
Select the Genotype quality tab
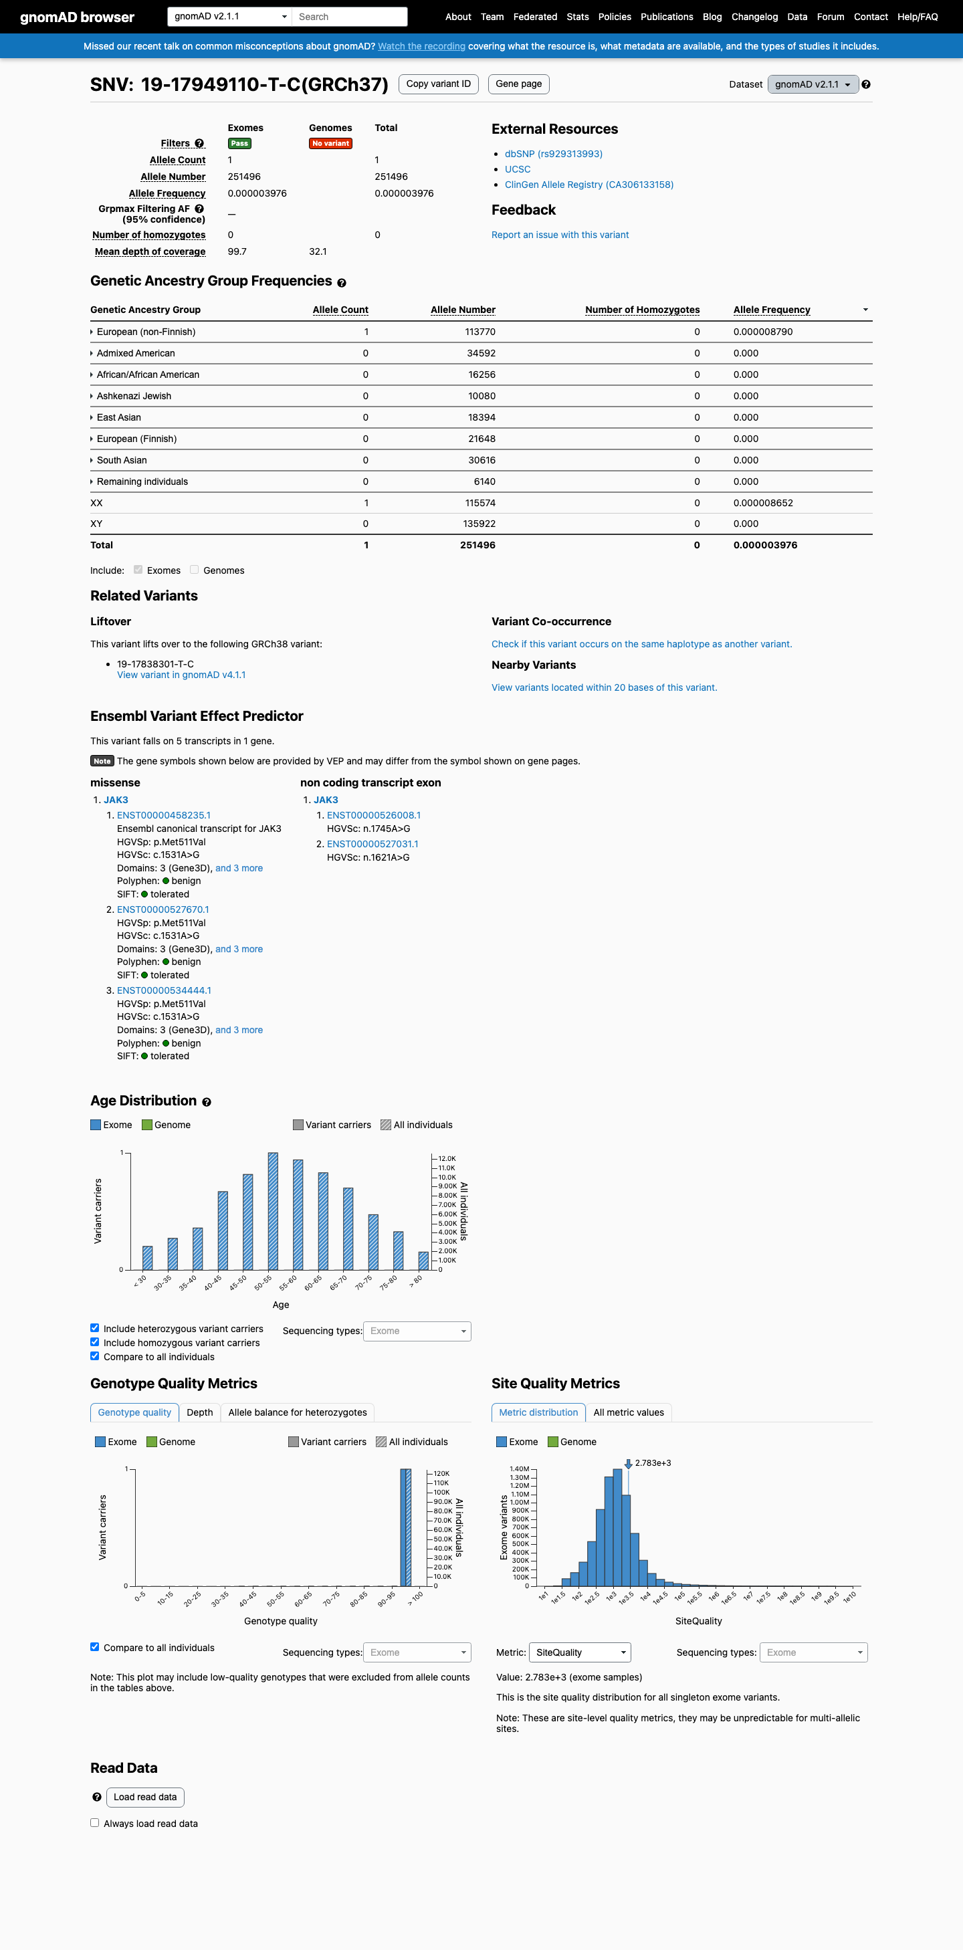tap(135, 1412)
